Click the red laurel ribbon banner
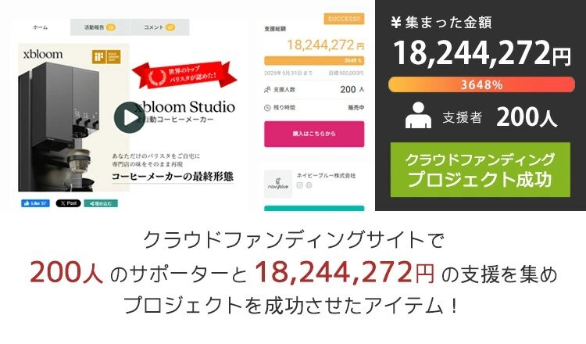Image resolution: width=586 pixels, height=344 pixels. click(x=184, y=76)
